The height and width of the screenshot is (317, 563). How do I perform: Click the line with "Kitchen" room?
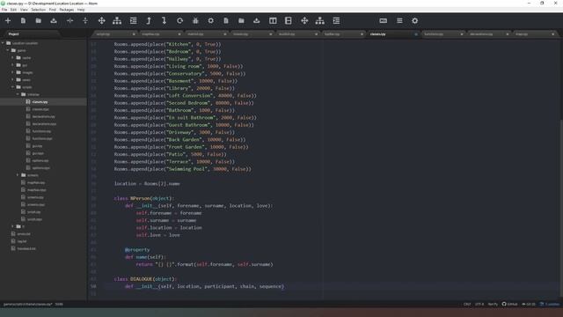click(168, 44)
